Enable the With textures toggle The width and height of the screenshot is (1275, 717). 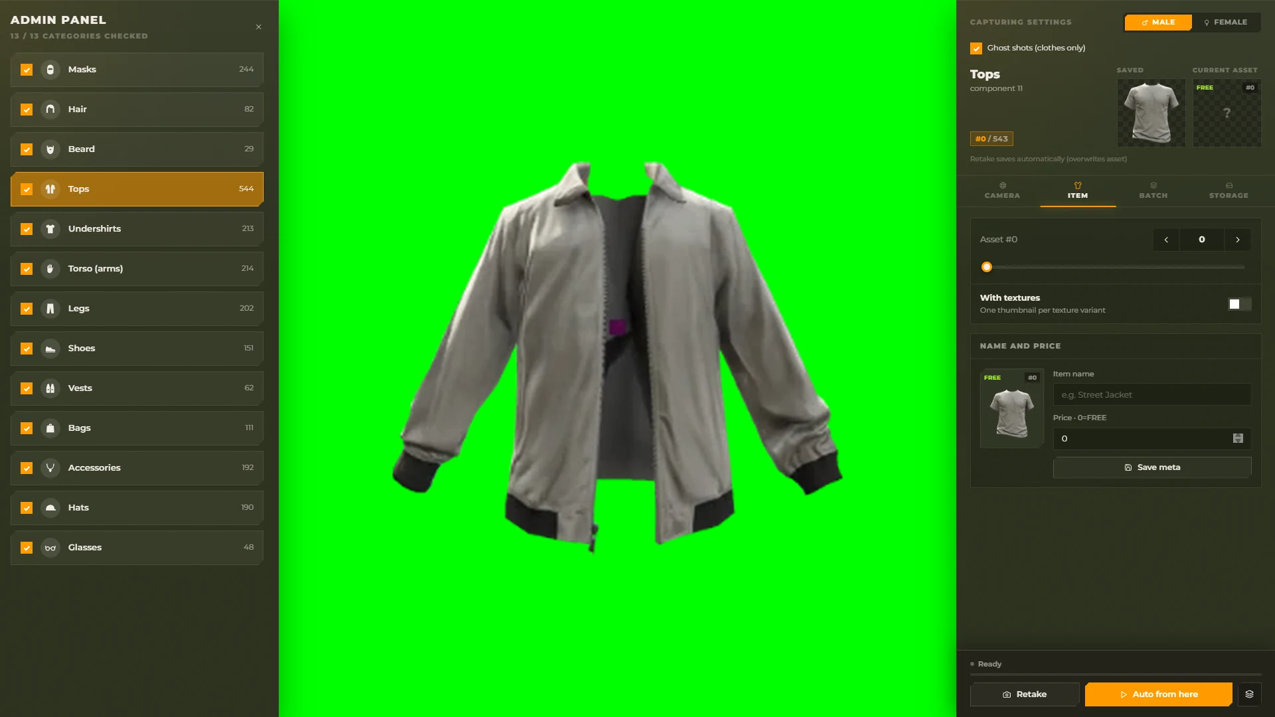pyautogui.click(x=1239, y=304)
